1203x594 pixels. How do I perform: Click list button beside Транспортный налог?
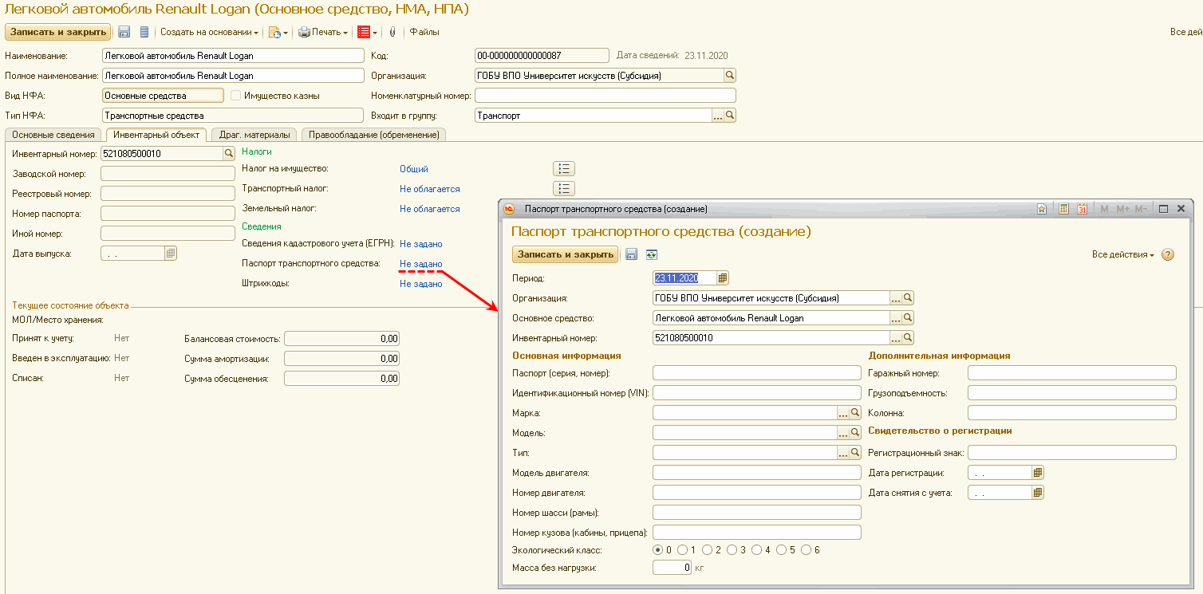pyautogui.click(x=564, y=188)
